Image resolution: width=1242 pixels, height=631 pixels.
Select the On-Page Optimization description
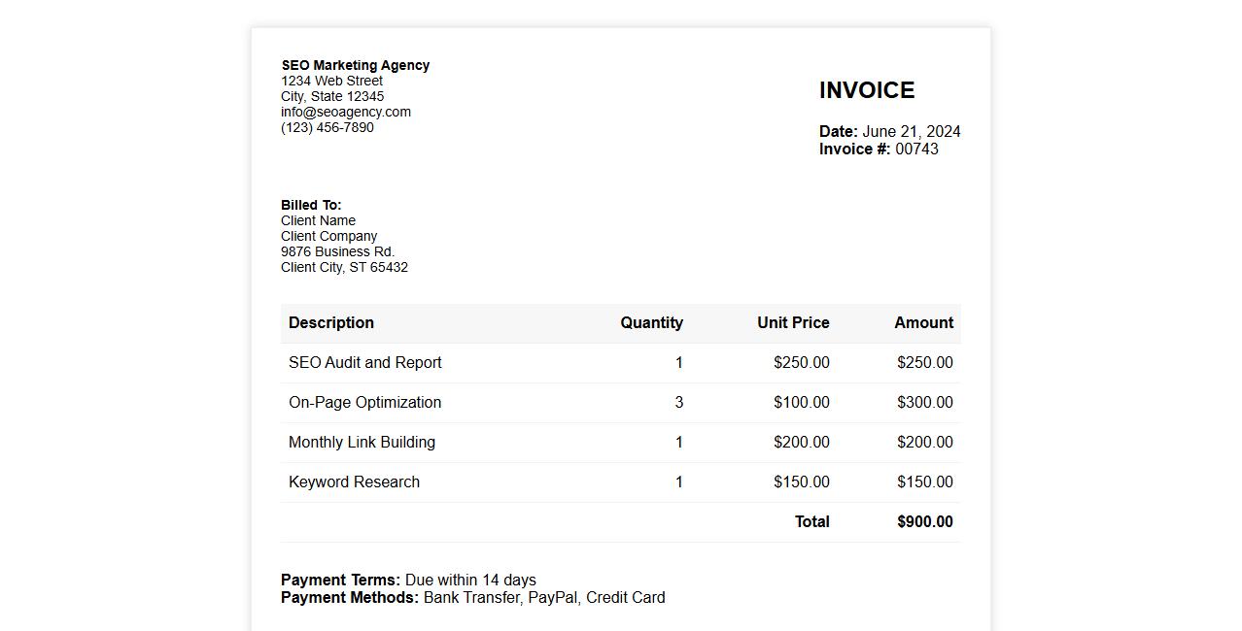click(x=364, y=402)
